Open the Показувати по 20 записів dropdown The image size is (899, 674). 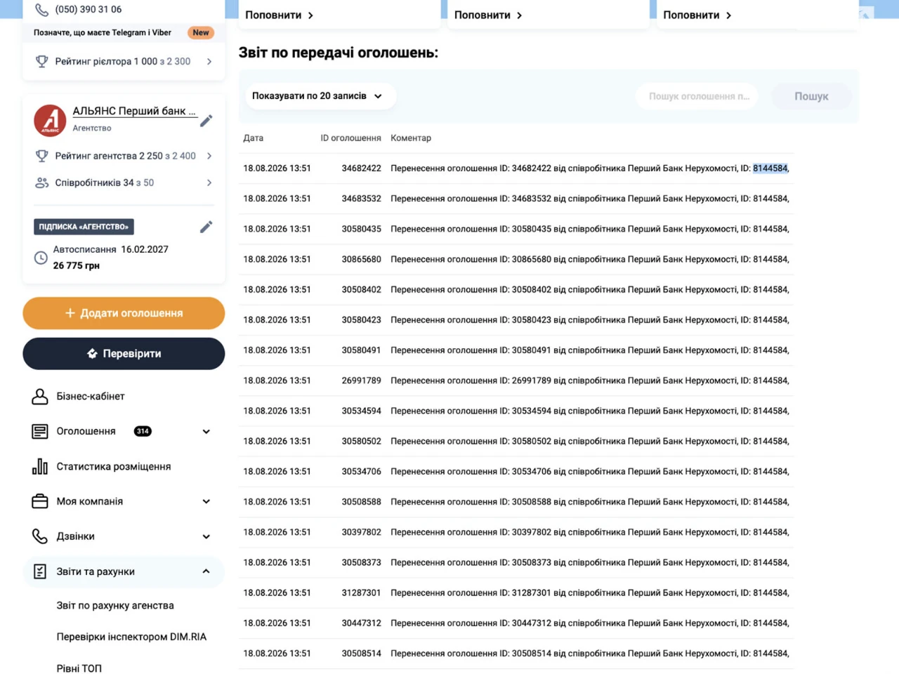click(x=320, y=96)
